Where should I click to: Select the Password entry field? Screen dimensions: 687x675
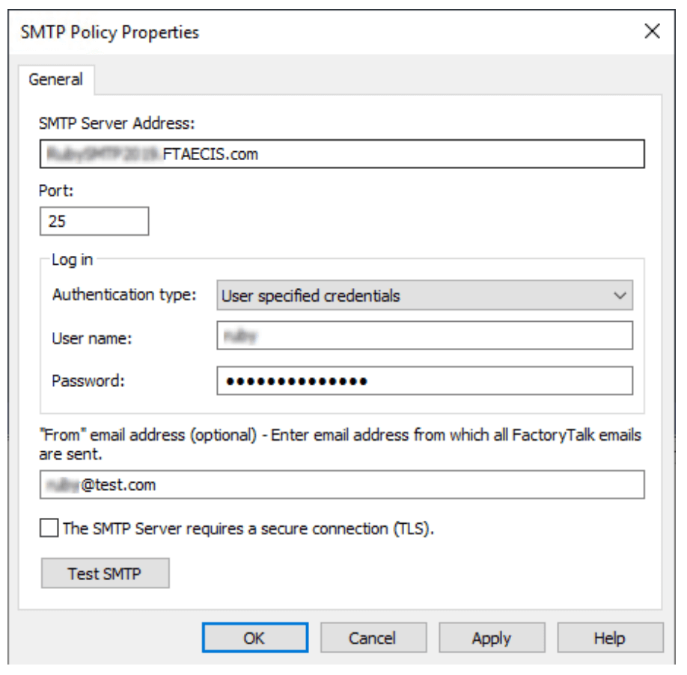[424, 380]
